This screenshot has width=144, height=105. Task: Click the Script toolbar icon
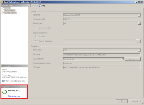coord(30,6)
